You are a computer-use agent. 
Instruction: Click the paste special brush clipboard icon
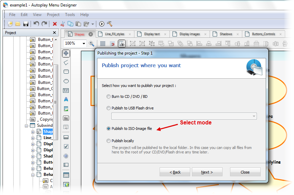(x=86, y=24)
